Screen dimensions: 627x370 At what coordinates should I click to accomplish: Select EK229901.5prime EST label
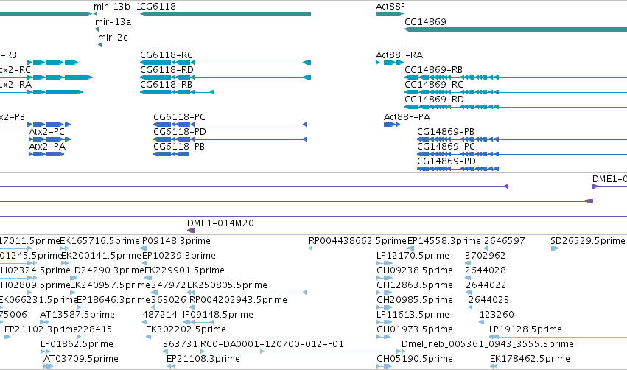184,270
